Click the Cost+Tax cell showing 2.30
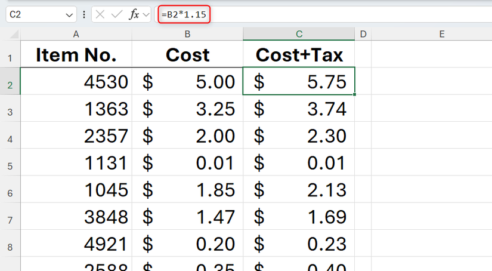Screen dimensions: 492x271 299,135
